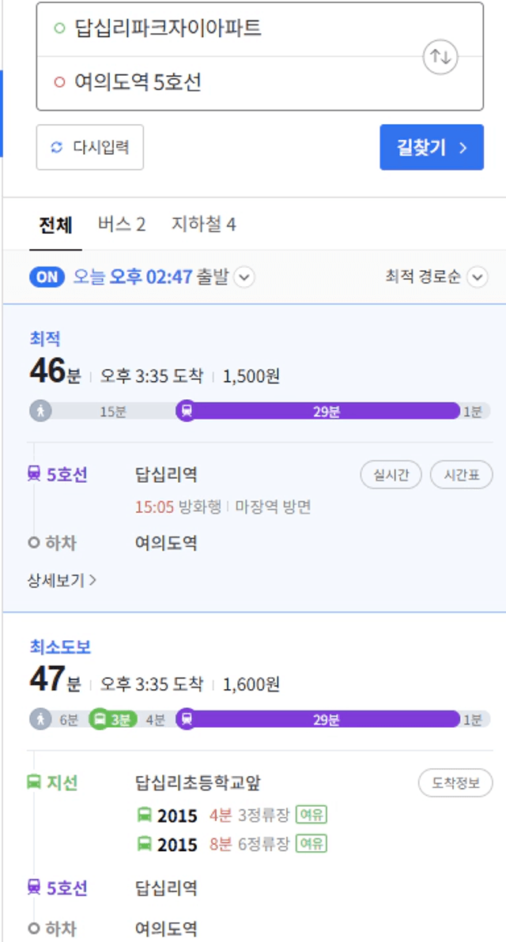Toggle the ON departure time switch
This screenshot has width=506, height=942.
tap(47, 277)
